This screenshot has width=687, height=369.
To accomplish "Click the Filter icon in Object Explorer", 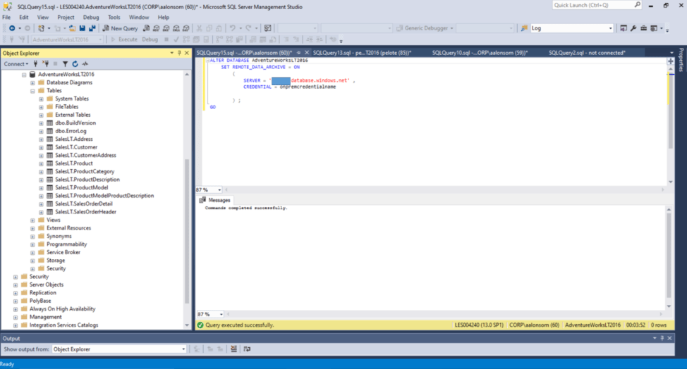I will pos(65,64).
